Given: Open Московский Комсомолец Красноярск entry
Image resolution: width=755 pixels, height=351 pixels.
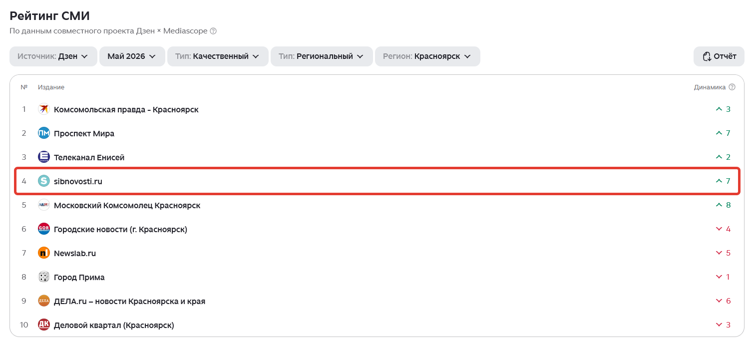Looking at the screenshot, I should point(127,205).
